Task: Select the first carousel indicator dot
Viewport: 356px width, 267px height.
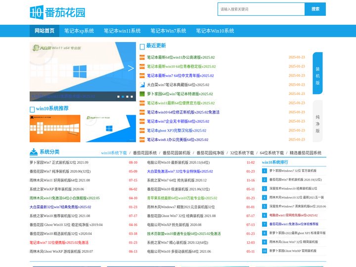Action: 118,97
